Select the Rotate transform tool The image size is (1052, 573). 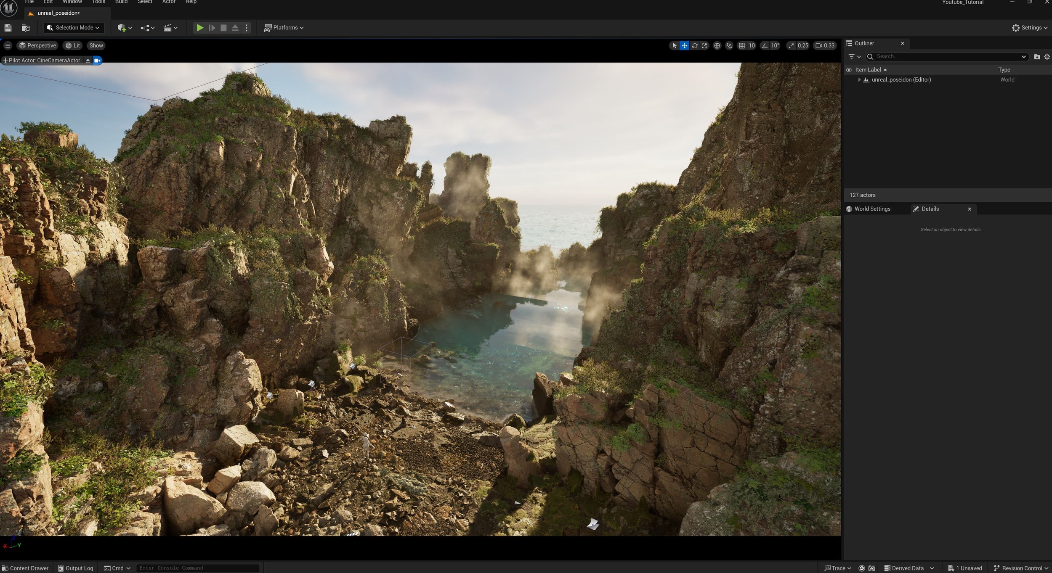[694, 45]
